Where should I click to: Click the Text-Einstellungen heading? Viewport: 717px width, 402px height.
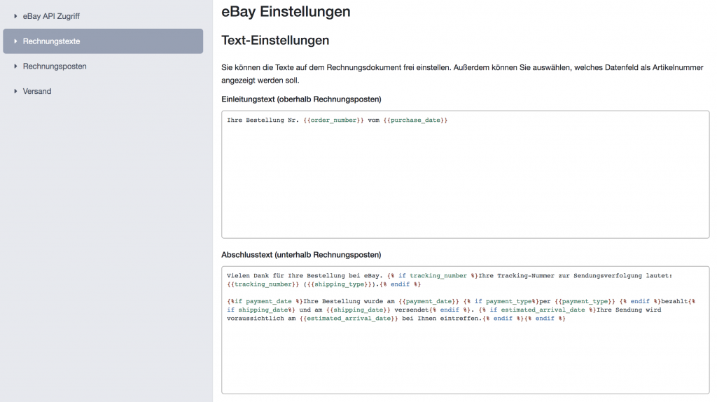(x=275, y=40)
